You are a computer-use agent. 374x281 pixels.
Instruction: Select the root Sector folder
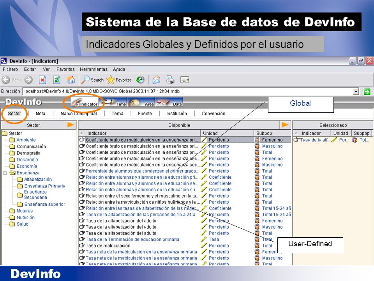tap(16, 133)
